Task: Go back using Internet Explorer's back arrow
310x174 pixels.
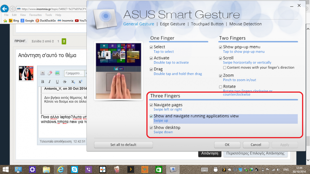Action: (x=4, y=9)
